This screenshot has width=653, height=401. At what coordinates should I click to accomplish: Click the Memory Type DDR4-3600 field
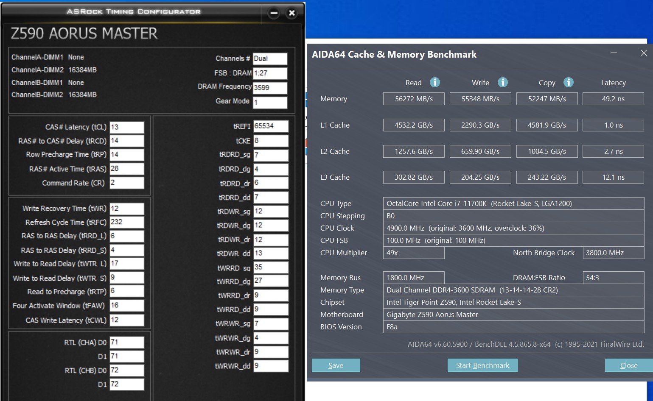[513, 290]
